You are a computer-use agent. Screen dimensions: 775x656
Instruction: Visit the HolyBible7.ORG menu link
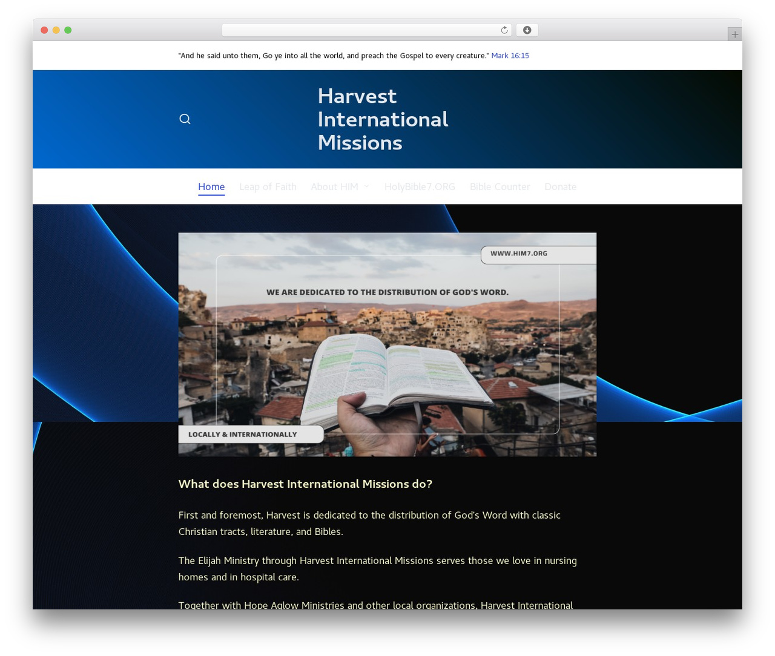coord(420,187)
